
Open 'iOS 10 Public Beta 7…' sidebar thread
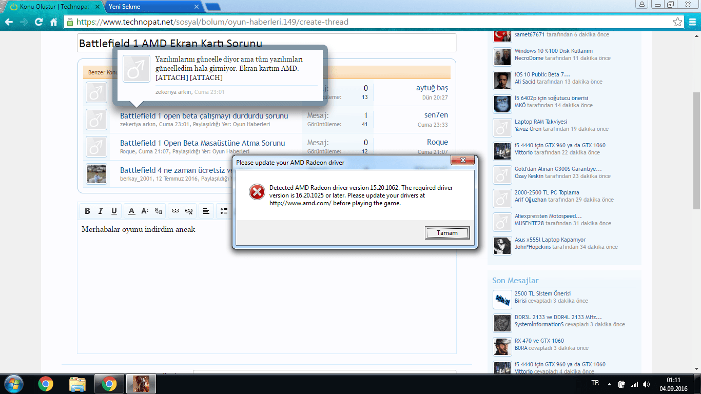pos(542,74)
